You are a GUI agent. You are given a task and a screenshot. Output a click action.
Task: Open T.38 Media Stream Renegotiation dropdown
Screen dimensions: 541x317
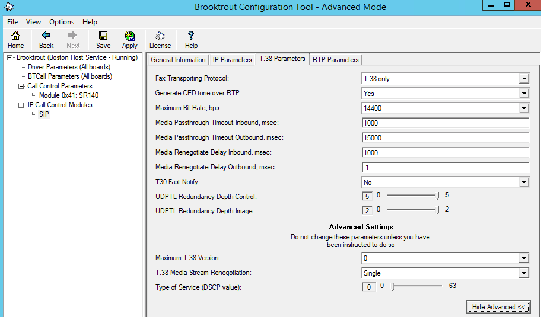point(524,273)
